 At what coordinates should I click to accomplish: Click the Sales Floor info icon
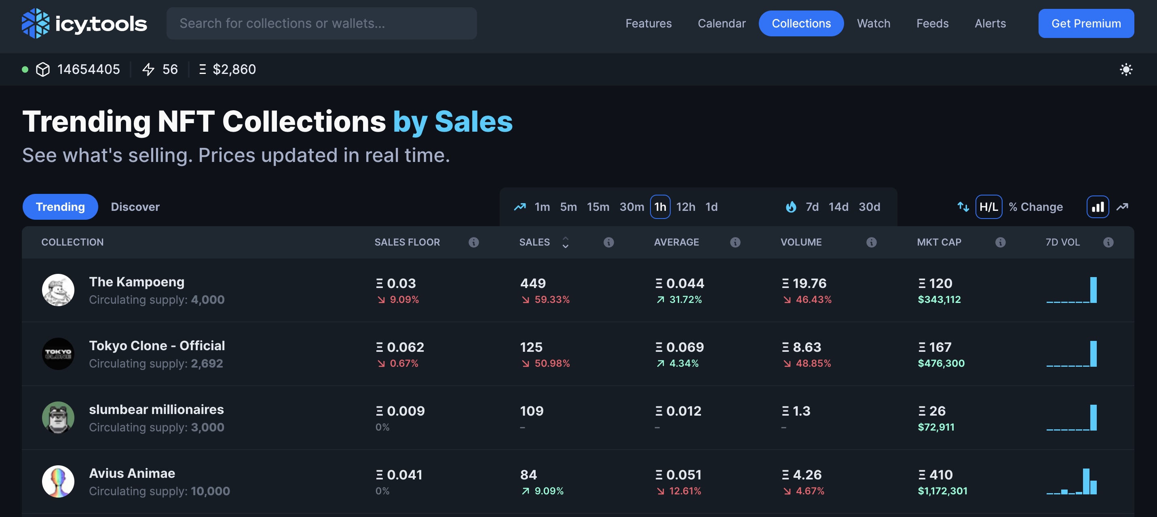tap(473, 242)
